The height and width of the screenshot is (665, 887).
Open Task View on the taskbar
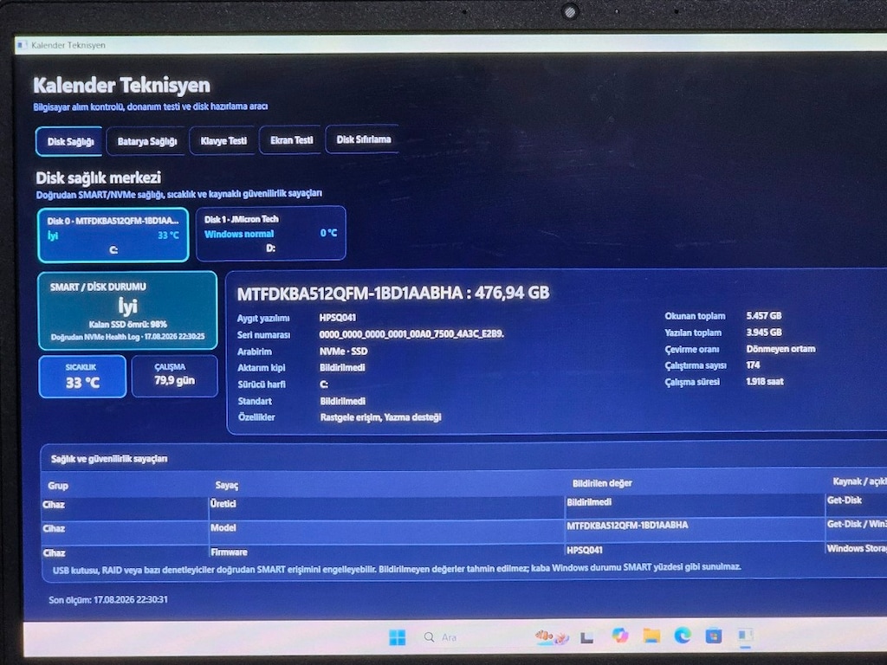point(587,638)
